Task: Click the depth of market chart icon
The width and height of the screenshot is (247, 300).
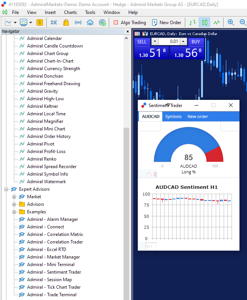Action: [145, 34]
